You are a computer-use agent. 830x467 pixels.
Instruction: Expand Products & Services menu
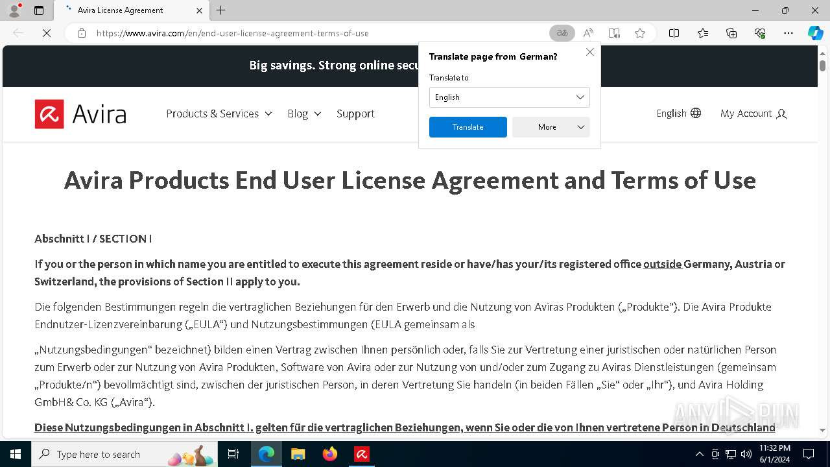click(x=219, y=114)
